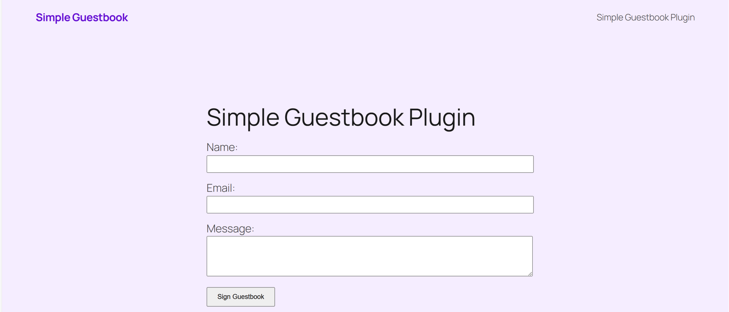Screen dimensions: 729x312
Task: Click the "Name:" field label
Action: [x=222, y=147]
